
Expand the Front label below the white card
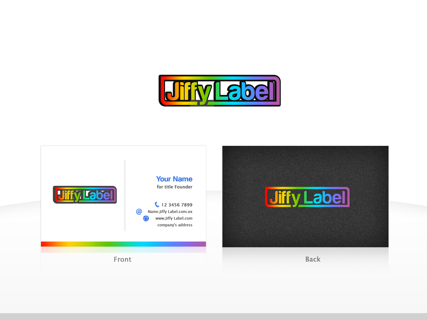123,259
